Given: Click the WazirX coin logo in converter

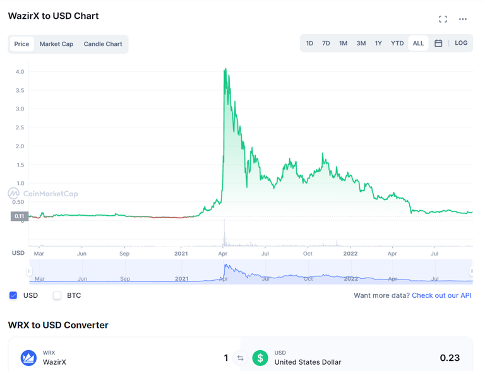Looking at the screenshot, I should point(28,358).
